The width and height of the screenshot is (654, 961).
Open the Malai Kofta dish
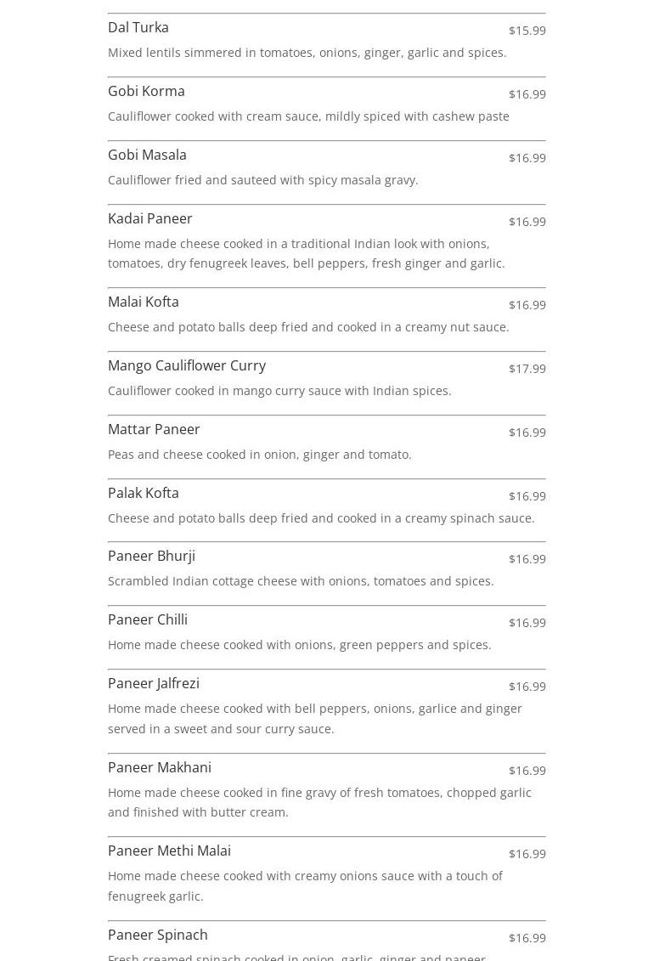[144, 302]
